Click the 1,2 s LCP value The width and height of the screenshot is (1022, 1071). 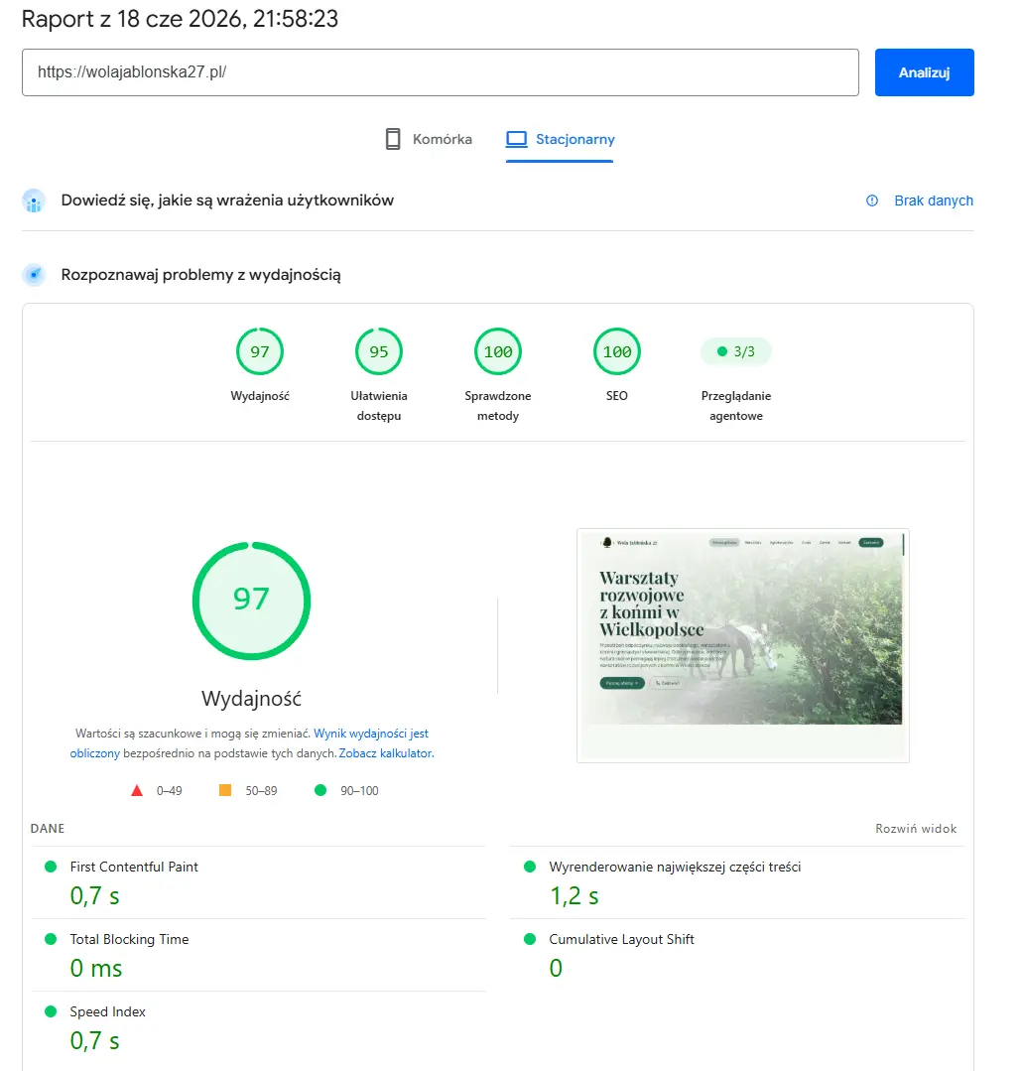coord(575,895)
